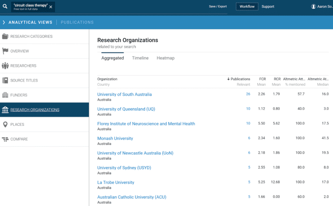Open Research Categories view
Screen dimensions: 333x206
44,36
